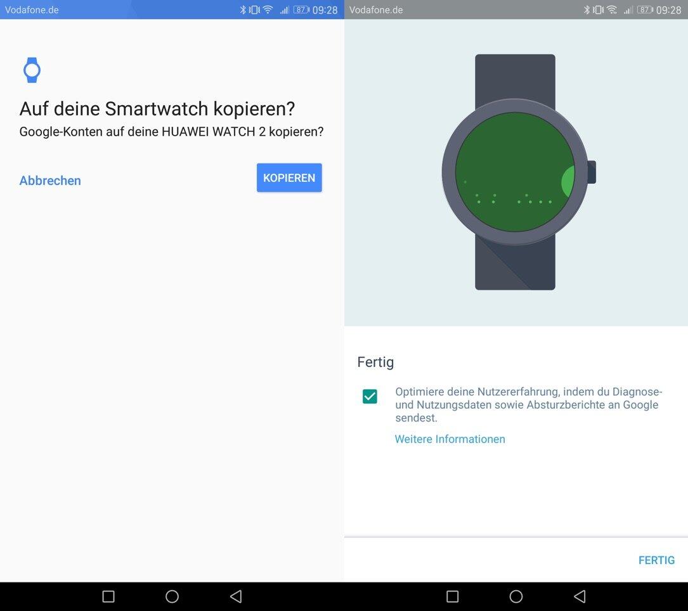The width and height of the screenshot is (688, 611).
Task: Tap the Bluetooth status icon on the Fertig screen
Action: [x=587, y=10]
